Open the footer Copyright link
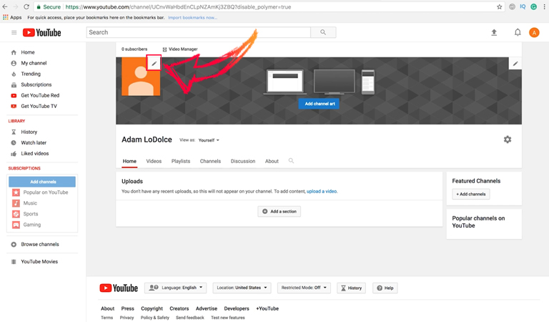Image resolution: width=549 pixels, height=322 pixels. (x=152, y=308)
